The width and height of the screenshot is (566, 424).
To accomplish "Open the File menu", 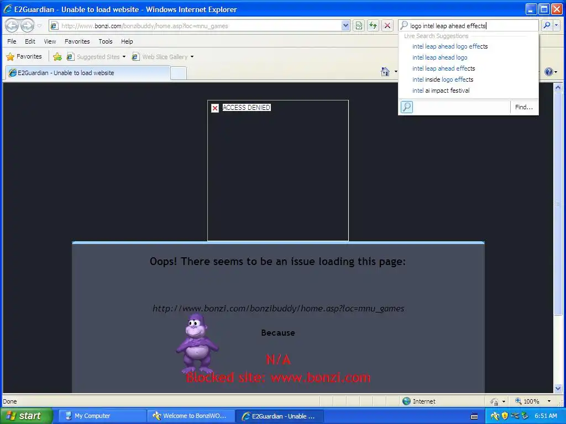I will (x=12, y=41).
